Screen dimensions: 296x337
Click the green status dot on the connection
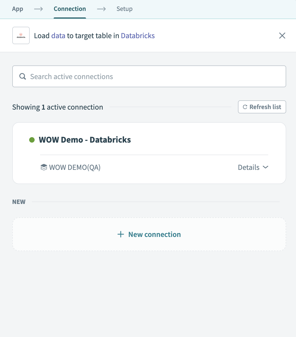click(x=32, y=140)
